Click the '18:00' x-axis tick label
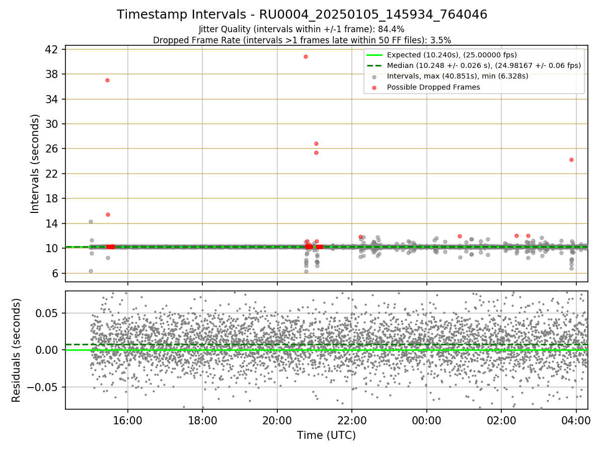 pos(202,420)
